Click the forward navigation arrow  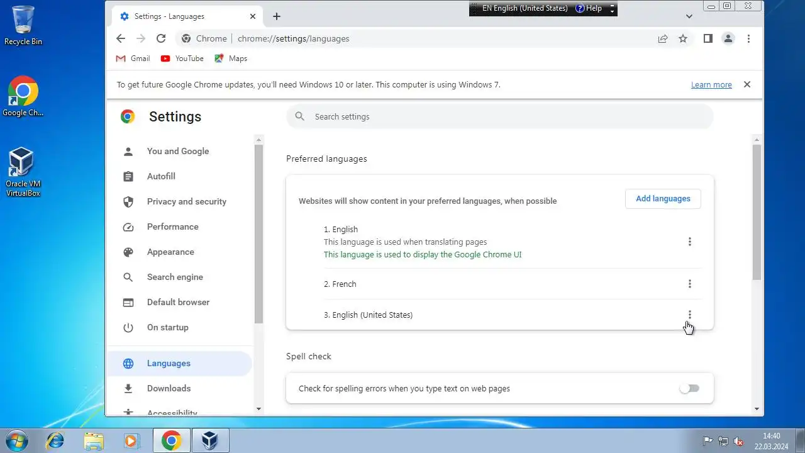[141, 38]
